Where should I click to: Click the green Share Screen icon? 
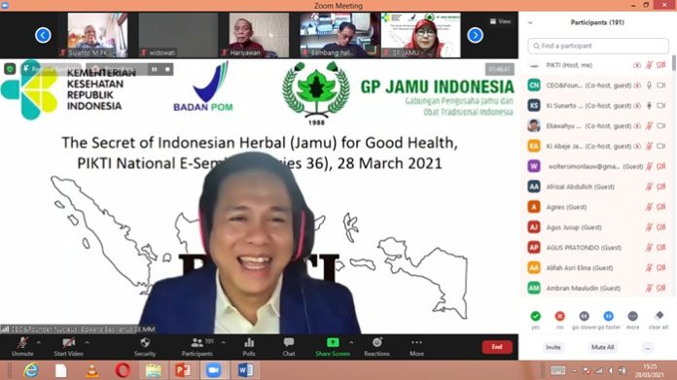coord(333,342)
